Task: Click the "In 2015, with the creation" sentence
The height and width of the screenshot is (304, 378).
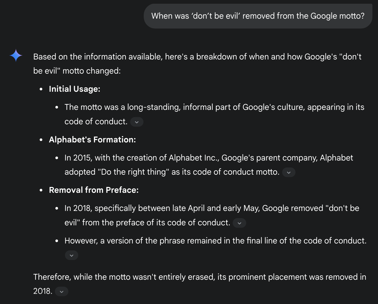Action: click(x=209, y=165)
